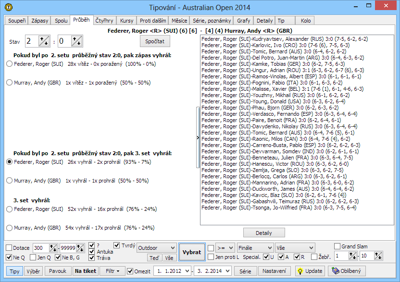Click the Teď button
The image size is (400, 282).
[154, 258]
